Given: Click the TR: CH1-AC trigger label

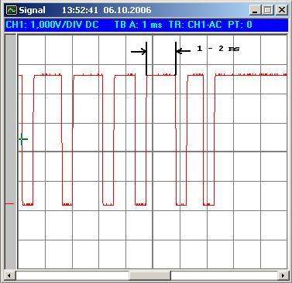Looking at the screenshot, I should 195,25.
